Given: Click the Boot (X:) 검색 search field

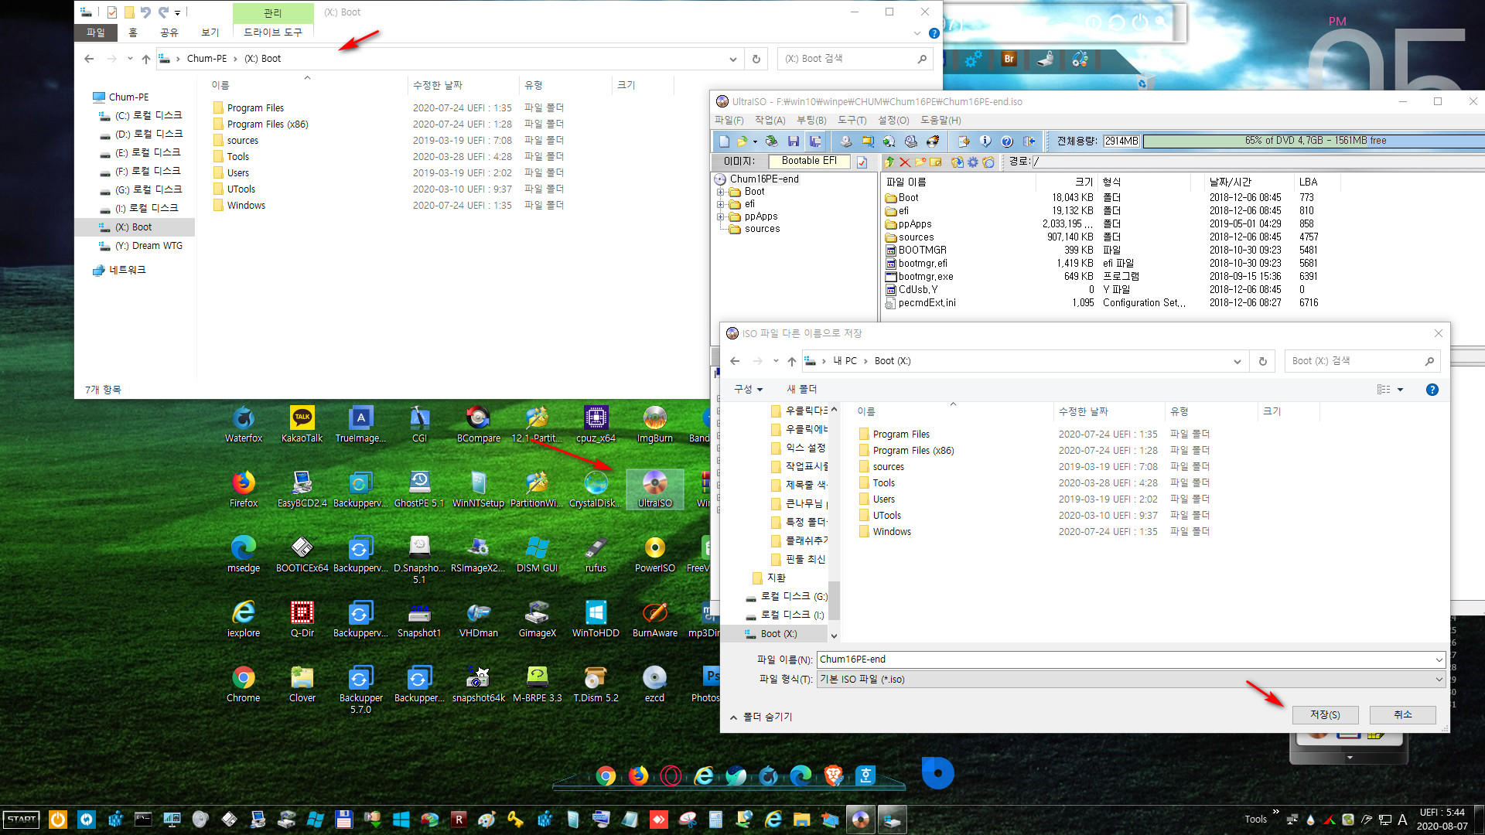Looking at the screenshot, I should 1364,361.
